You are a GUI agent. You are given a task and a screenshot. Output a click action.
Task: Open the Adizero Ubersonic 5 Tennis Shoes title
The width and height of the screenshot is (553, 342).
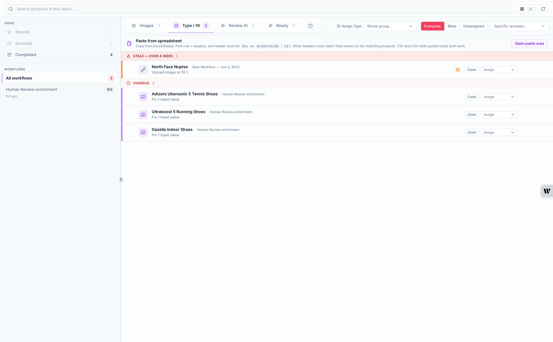tap(185, 94)
